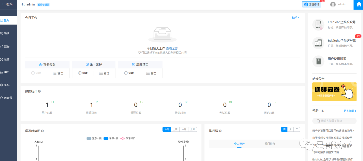Click the 培训总数 statistic
Screen dimensions: 363x161
[180, 108]
